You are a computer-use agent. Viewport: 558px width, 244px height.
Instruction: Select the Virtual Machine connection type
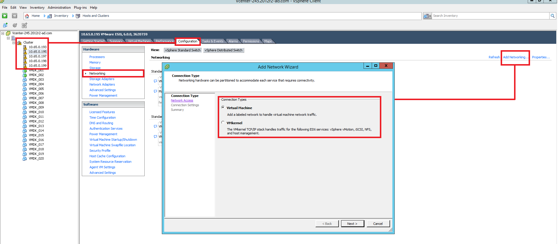coord(223,107)
